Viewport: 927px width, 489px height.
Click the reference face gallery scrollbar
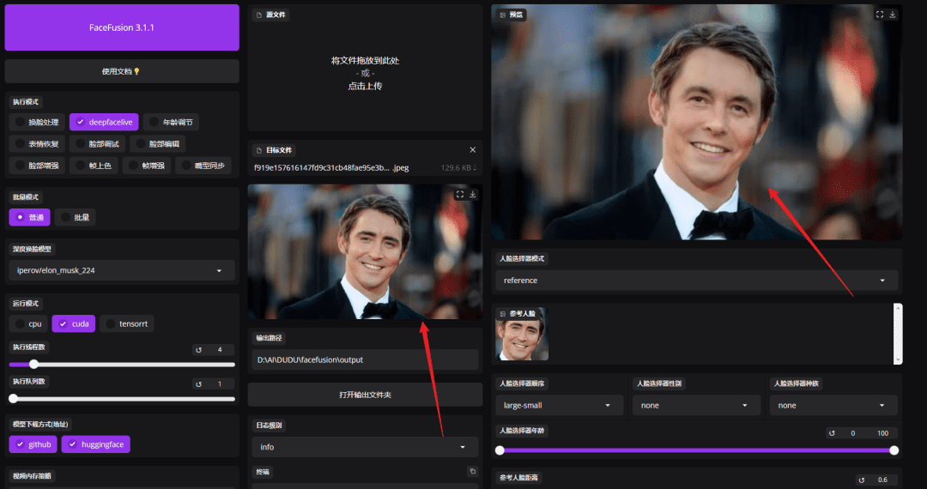pyautogui.click(x=898, y=334)
